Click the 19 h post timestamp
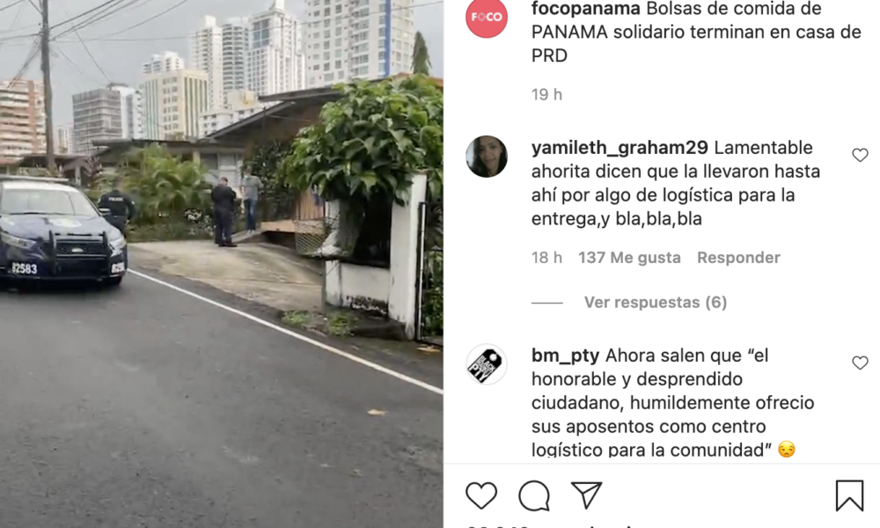The height and width of the screenshot is (528, 880). tap(546, 94)
